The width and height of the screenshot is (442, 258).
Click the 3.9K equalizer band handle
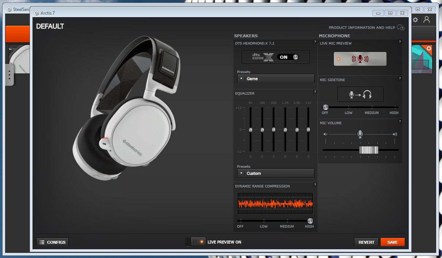click(x=297, y=130)
